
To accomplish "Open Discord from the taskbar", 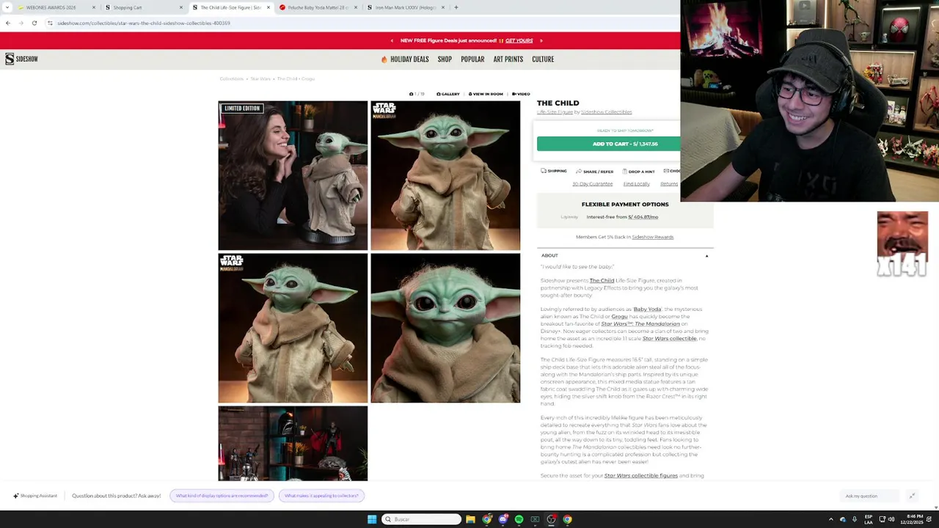I will pos(503,519).
